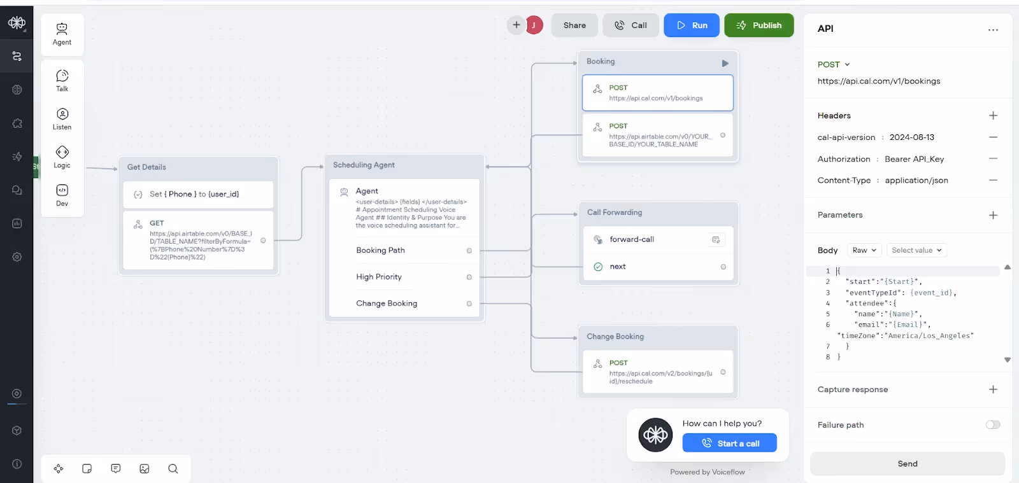1019x483 pixels.
Task: Remove the Authorization header
Action: click(993, 159)
